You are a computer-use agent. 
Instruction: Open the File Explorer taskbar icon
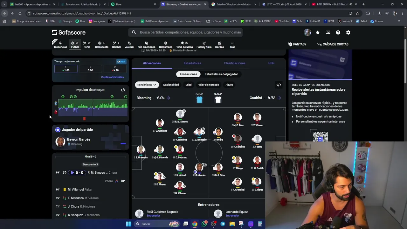click(x=232, y=224)
